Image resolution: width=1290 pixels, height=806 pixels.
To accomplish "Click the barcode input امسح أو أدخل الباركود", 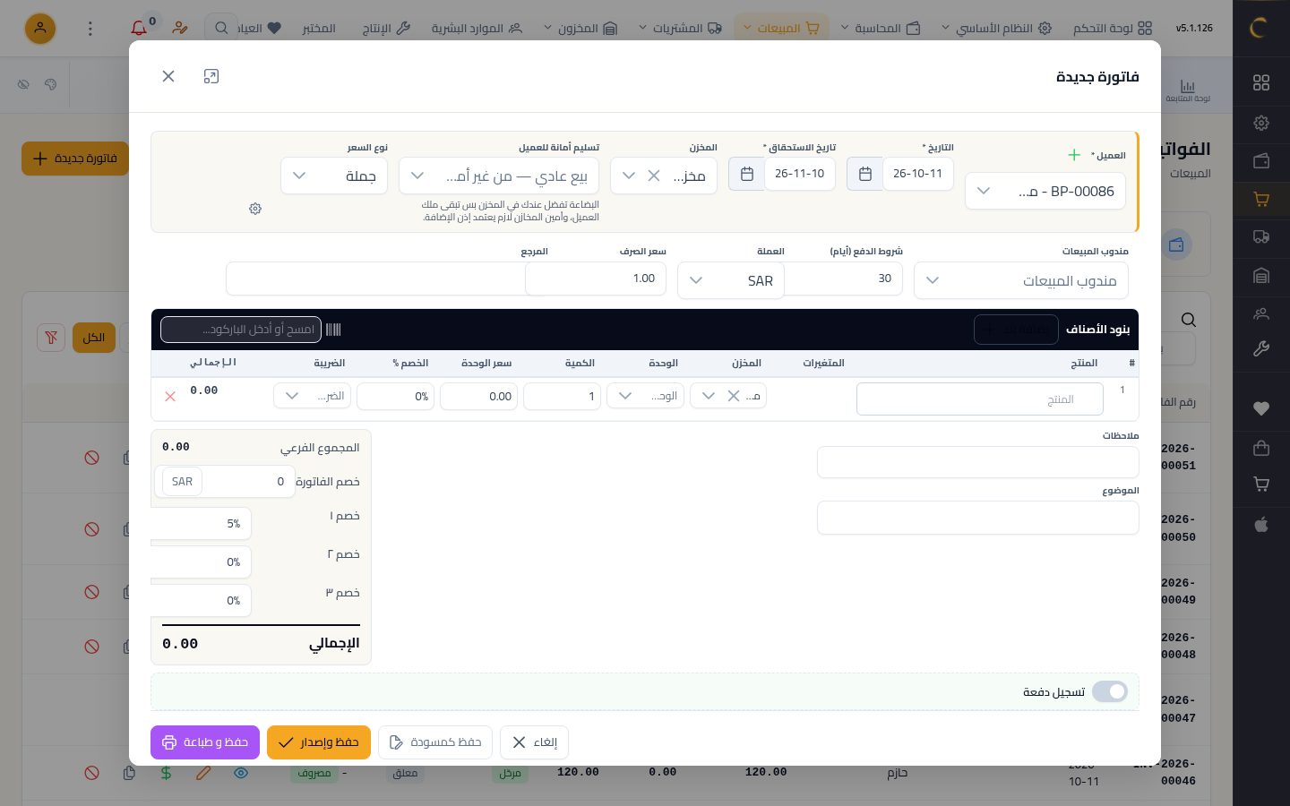I will point(241,330).
